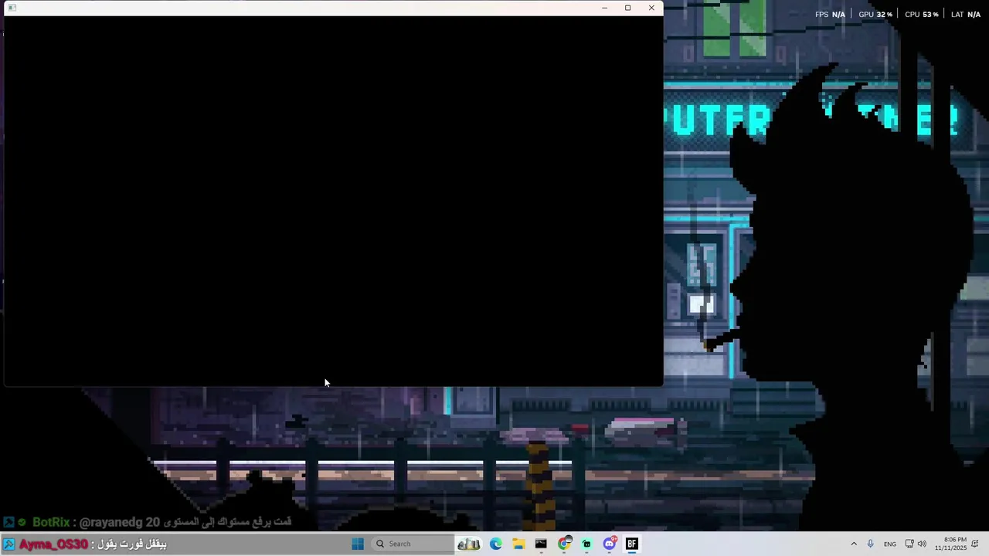Switch to the terminal window in the taskbar
989x556 pixels.
point(541,544)
